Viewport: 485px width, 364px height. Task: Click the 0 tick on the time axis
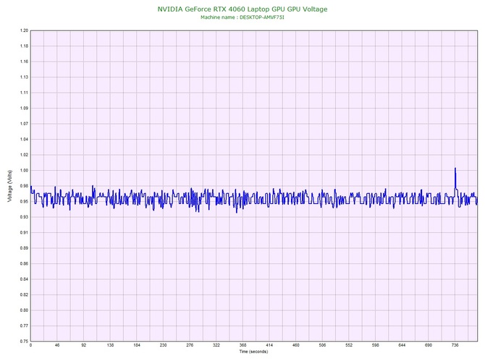[30, 345]
